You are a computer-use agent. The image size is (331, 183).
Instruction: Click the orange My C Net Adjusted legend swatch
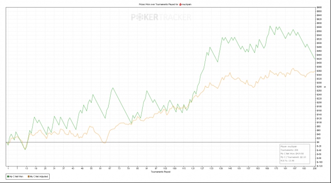point(29,176)
